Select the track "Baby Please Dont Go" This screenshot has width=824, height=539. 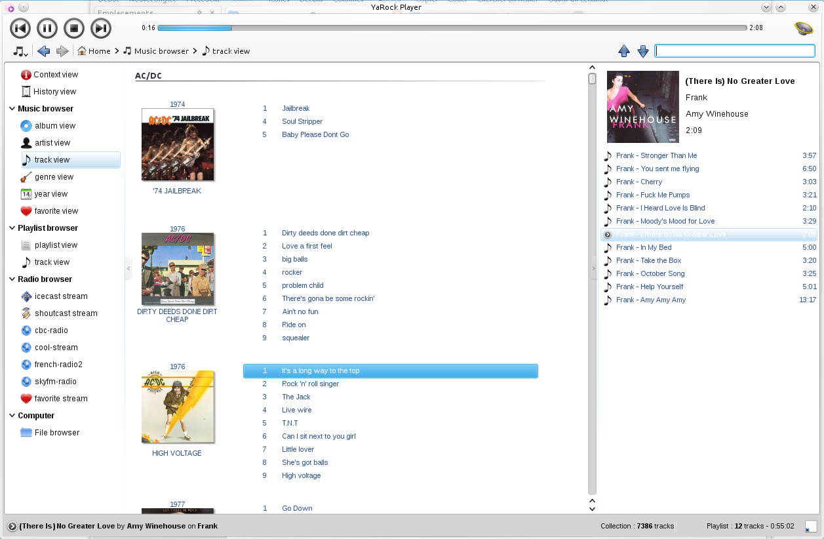pyautogui.click(x=315, y=134)
